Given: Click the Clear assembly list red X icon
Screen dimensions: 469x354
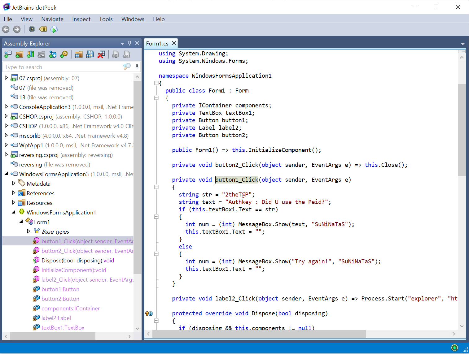Looking at the screenshot, I should 101,55.
